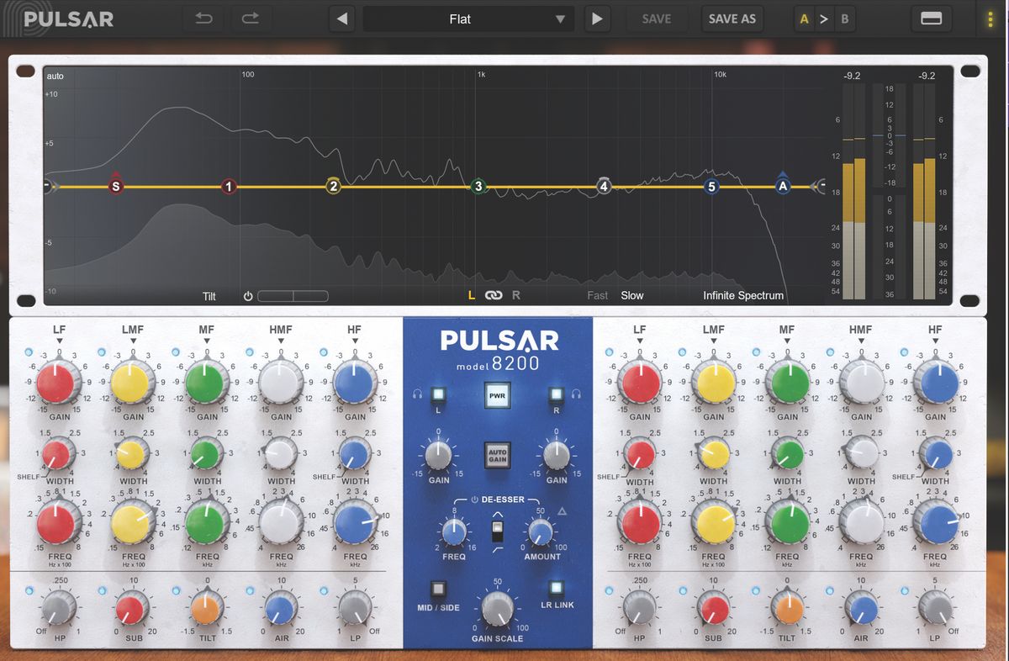Select preset slot A
Image resolution: width=1009 pixels, height=661 pixels.
pyautogui.click(x=803, y=18)
